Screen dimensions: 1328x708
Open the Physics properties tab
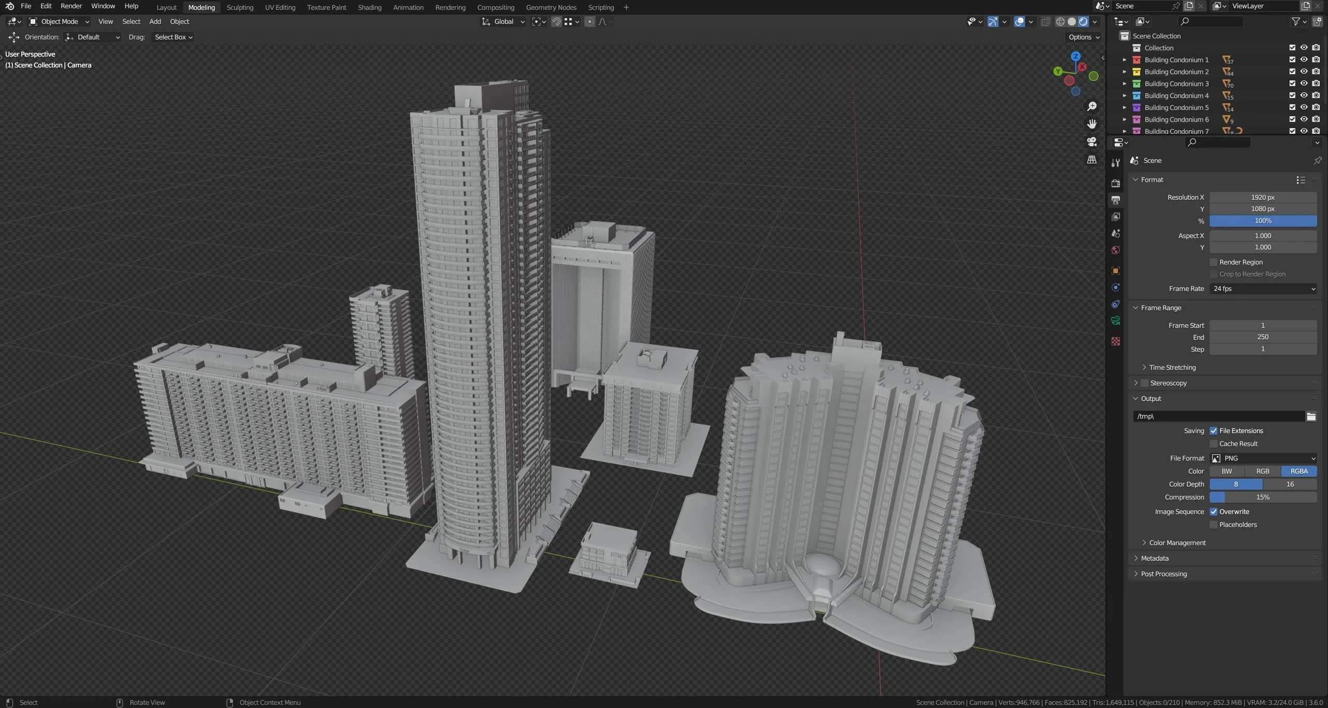1115,287
